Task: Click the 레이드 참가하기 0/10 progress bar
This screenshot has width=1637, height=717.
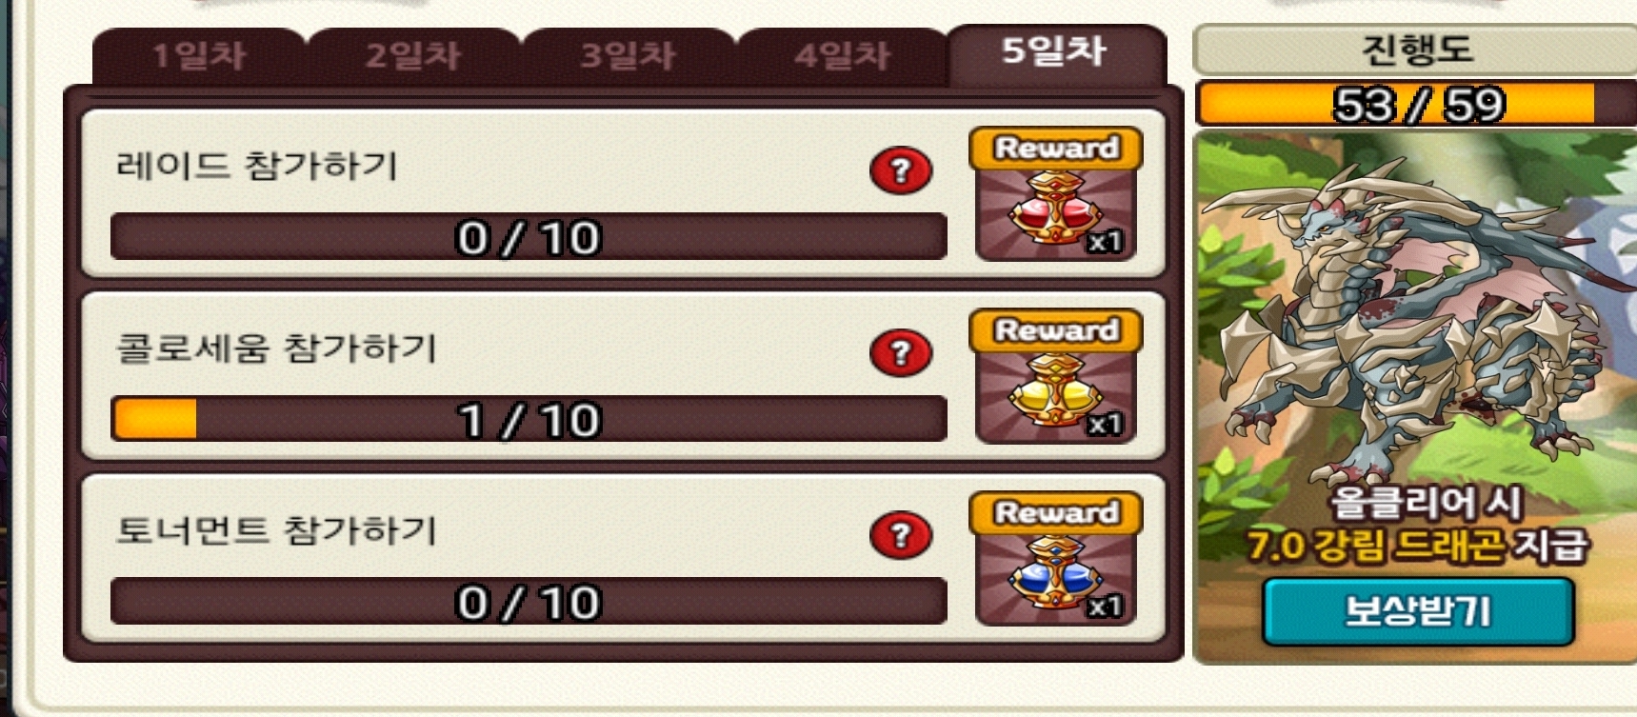Action: coord(529,236)
